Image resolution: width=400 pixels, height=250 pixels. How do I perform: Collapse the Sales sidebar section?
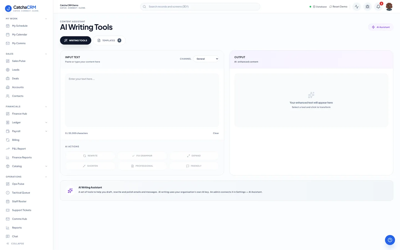[x=46, y=54]
